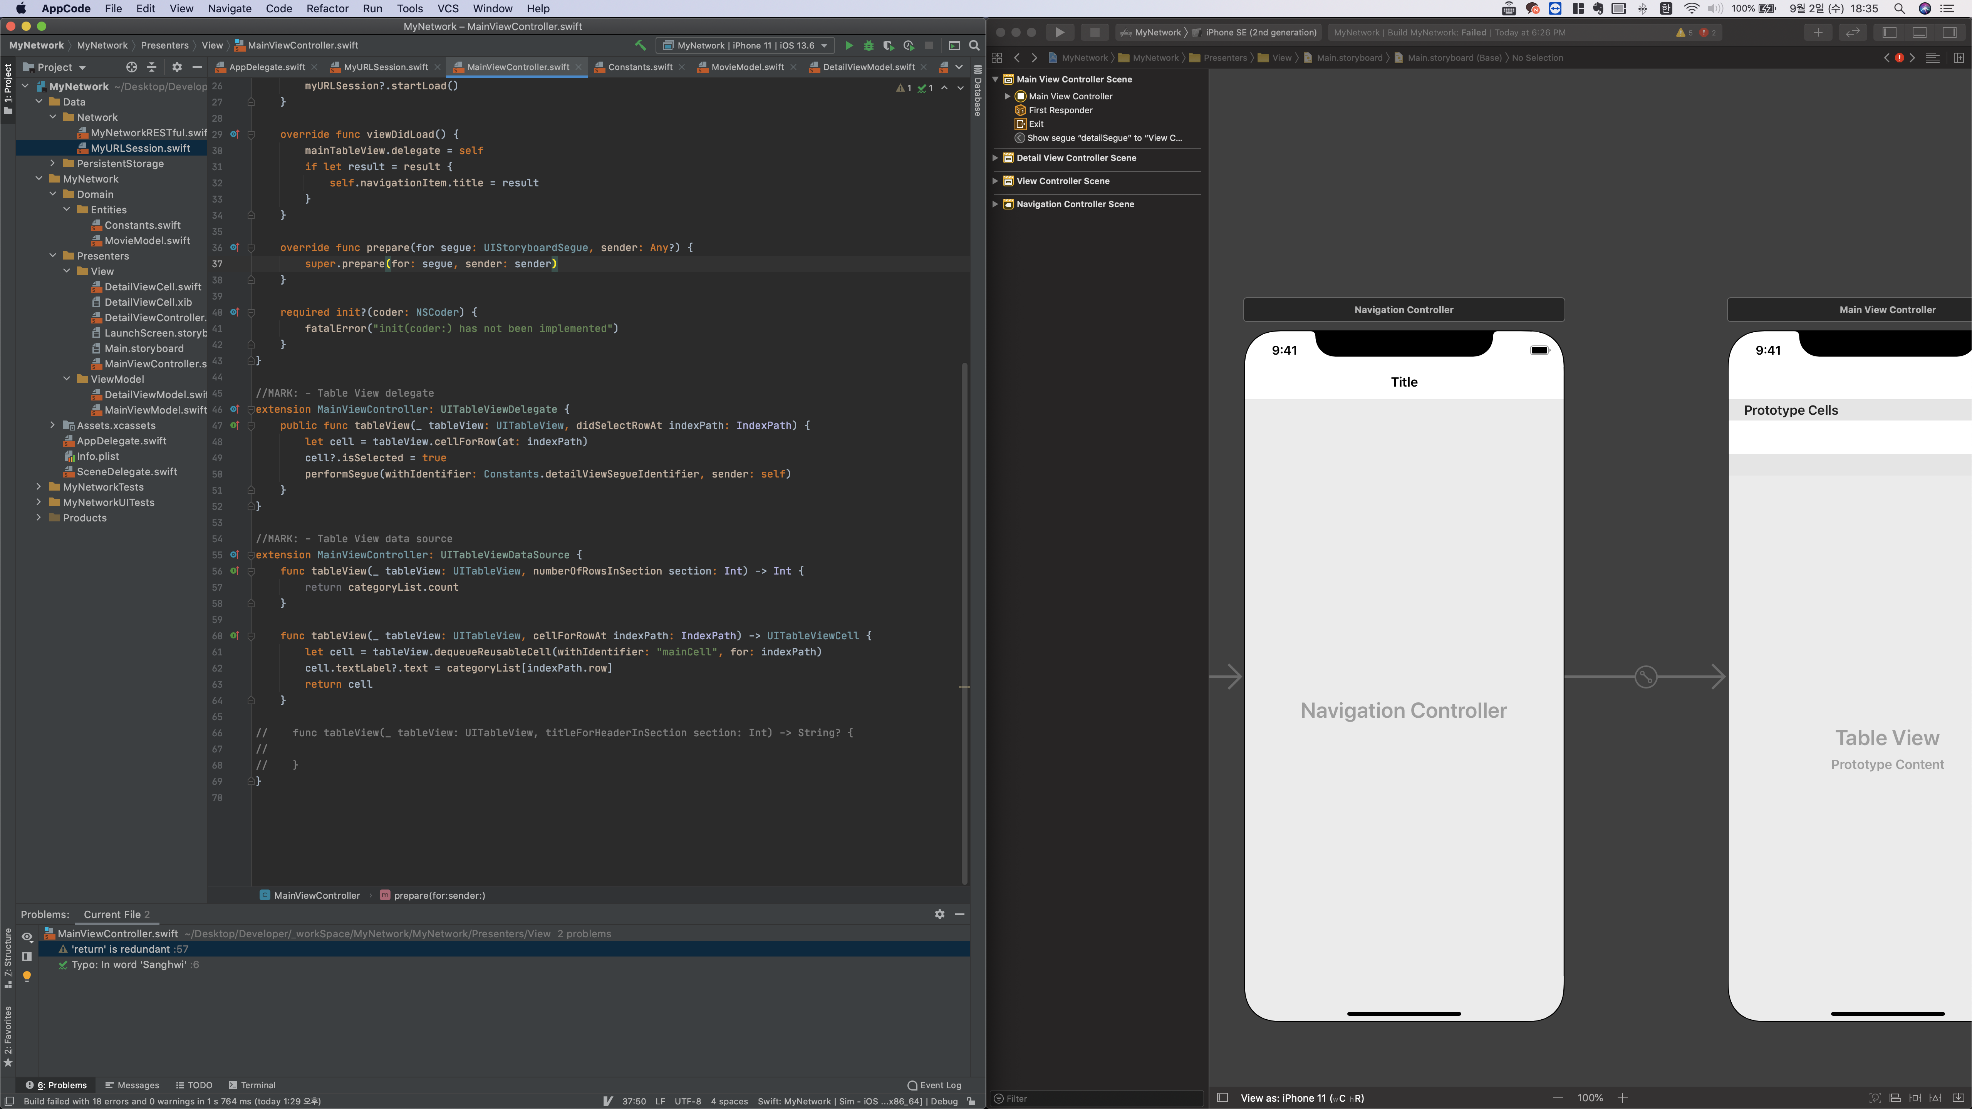
Task: Zoom out storyboard canvas minus icon
Action: 1558,1097
